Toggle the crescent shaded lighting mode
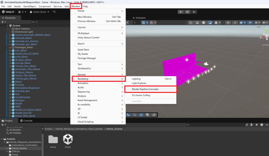The height and width of the screenshot is (156, 269). pos(210,23)
